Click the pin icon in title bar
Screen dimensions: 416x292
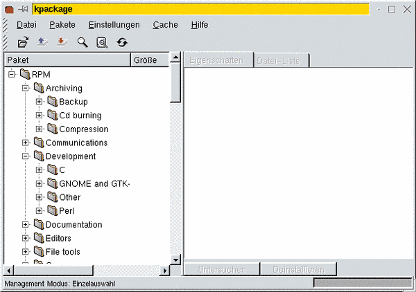23,9
